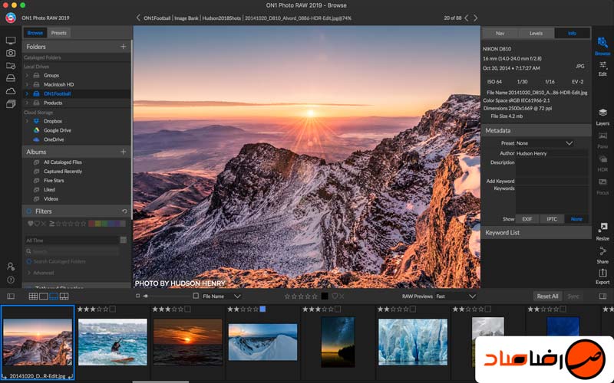Open the Five Stars album
This screenshot has width=614, height=383.
click(54, 181)
